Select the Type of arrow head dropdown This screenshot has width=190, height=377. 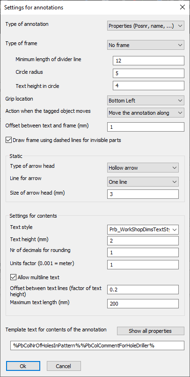pyautogui.click(x=143, y=168)
